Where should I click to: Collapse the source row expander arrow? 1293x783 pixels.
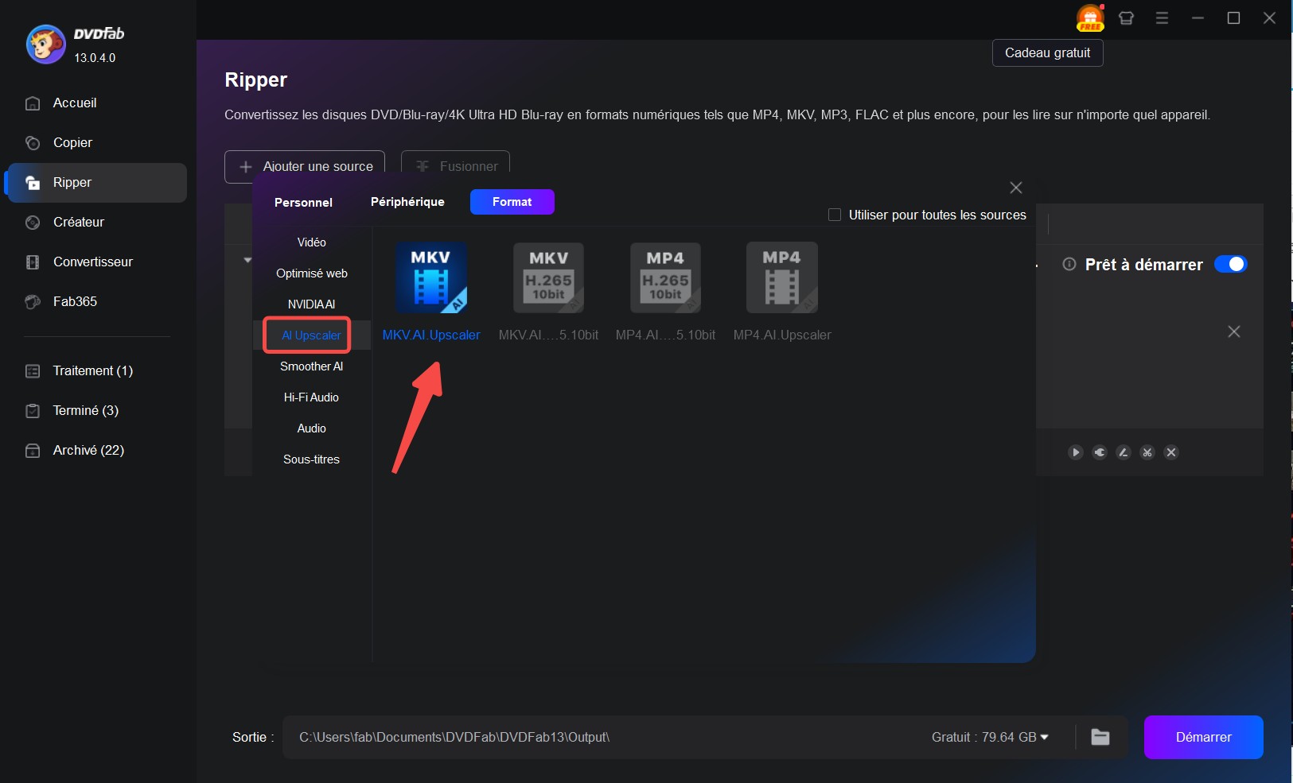pyautogui.click(x=247, y=260)
